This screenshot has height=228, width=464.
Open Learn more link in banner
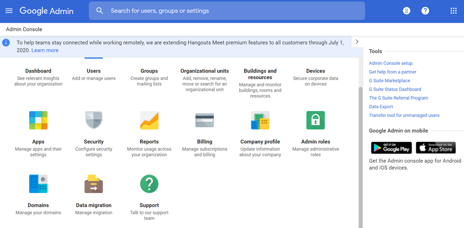click(45, 51)
